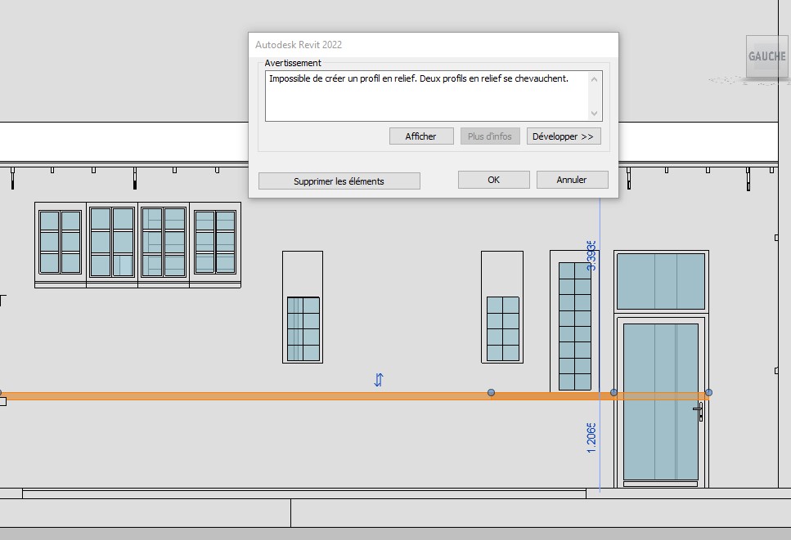Click the warning message text in the dialog
This screenshot has height=540, width=791.
pos(418,78)
